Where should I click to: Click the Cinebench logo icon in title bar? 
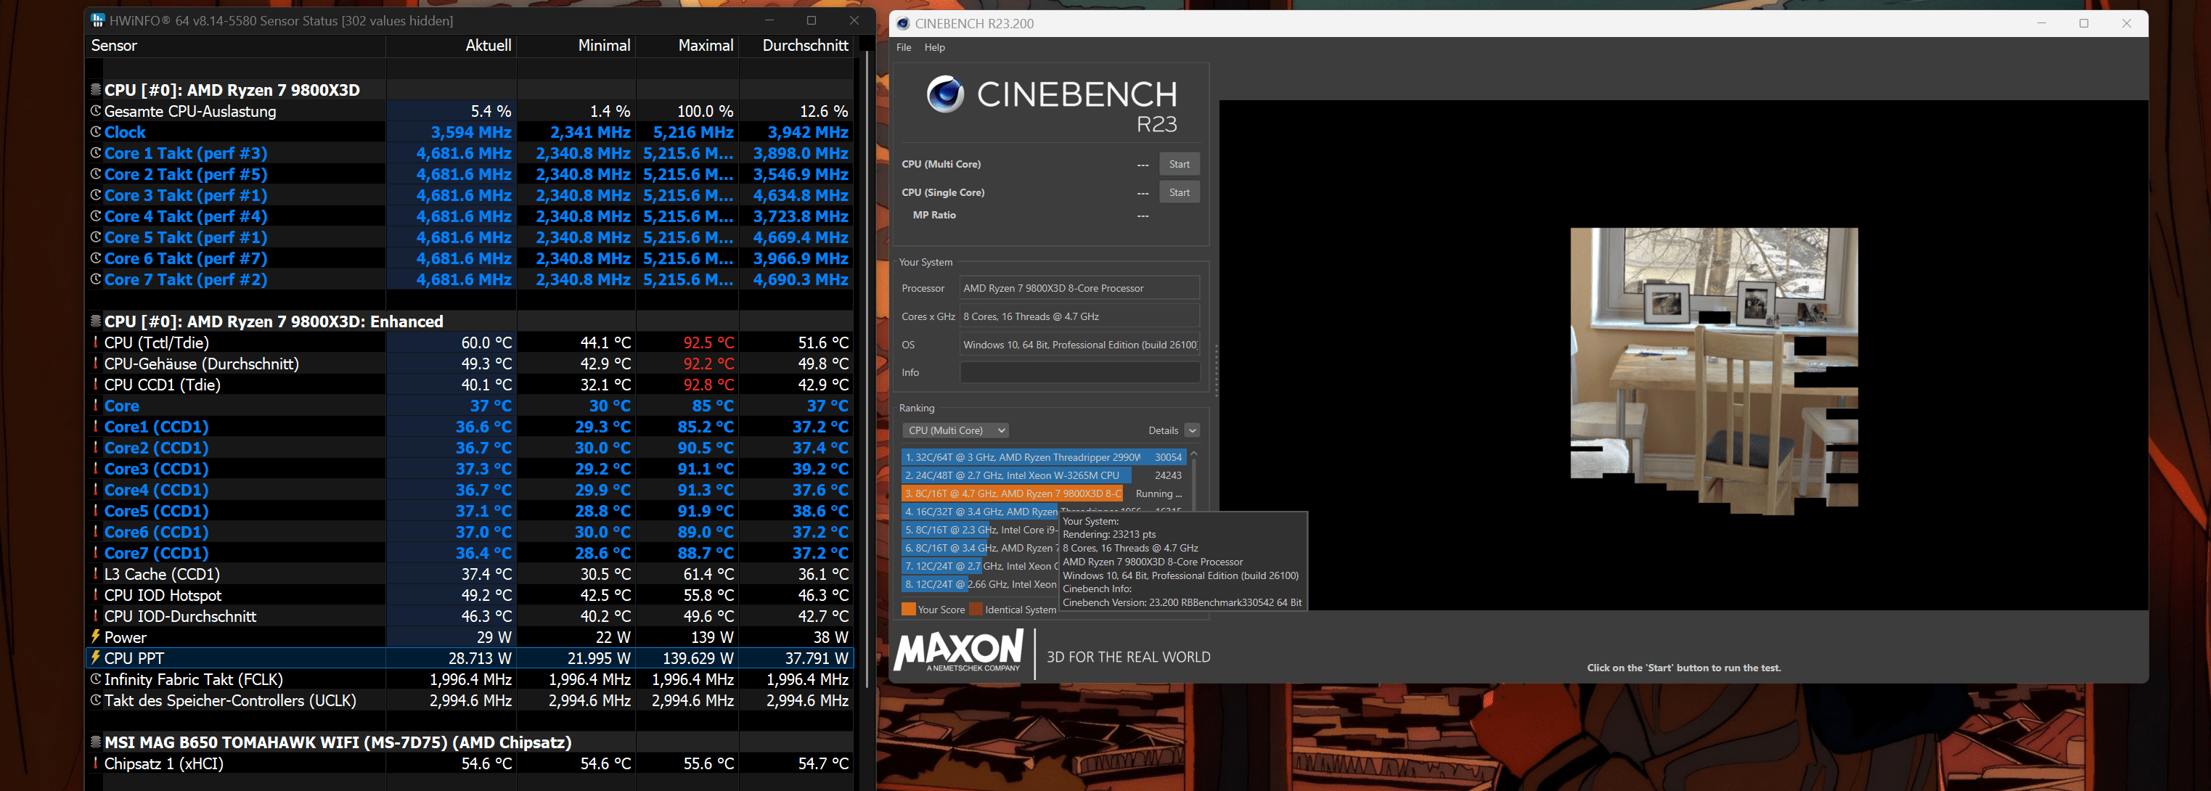(903, 23)
